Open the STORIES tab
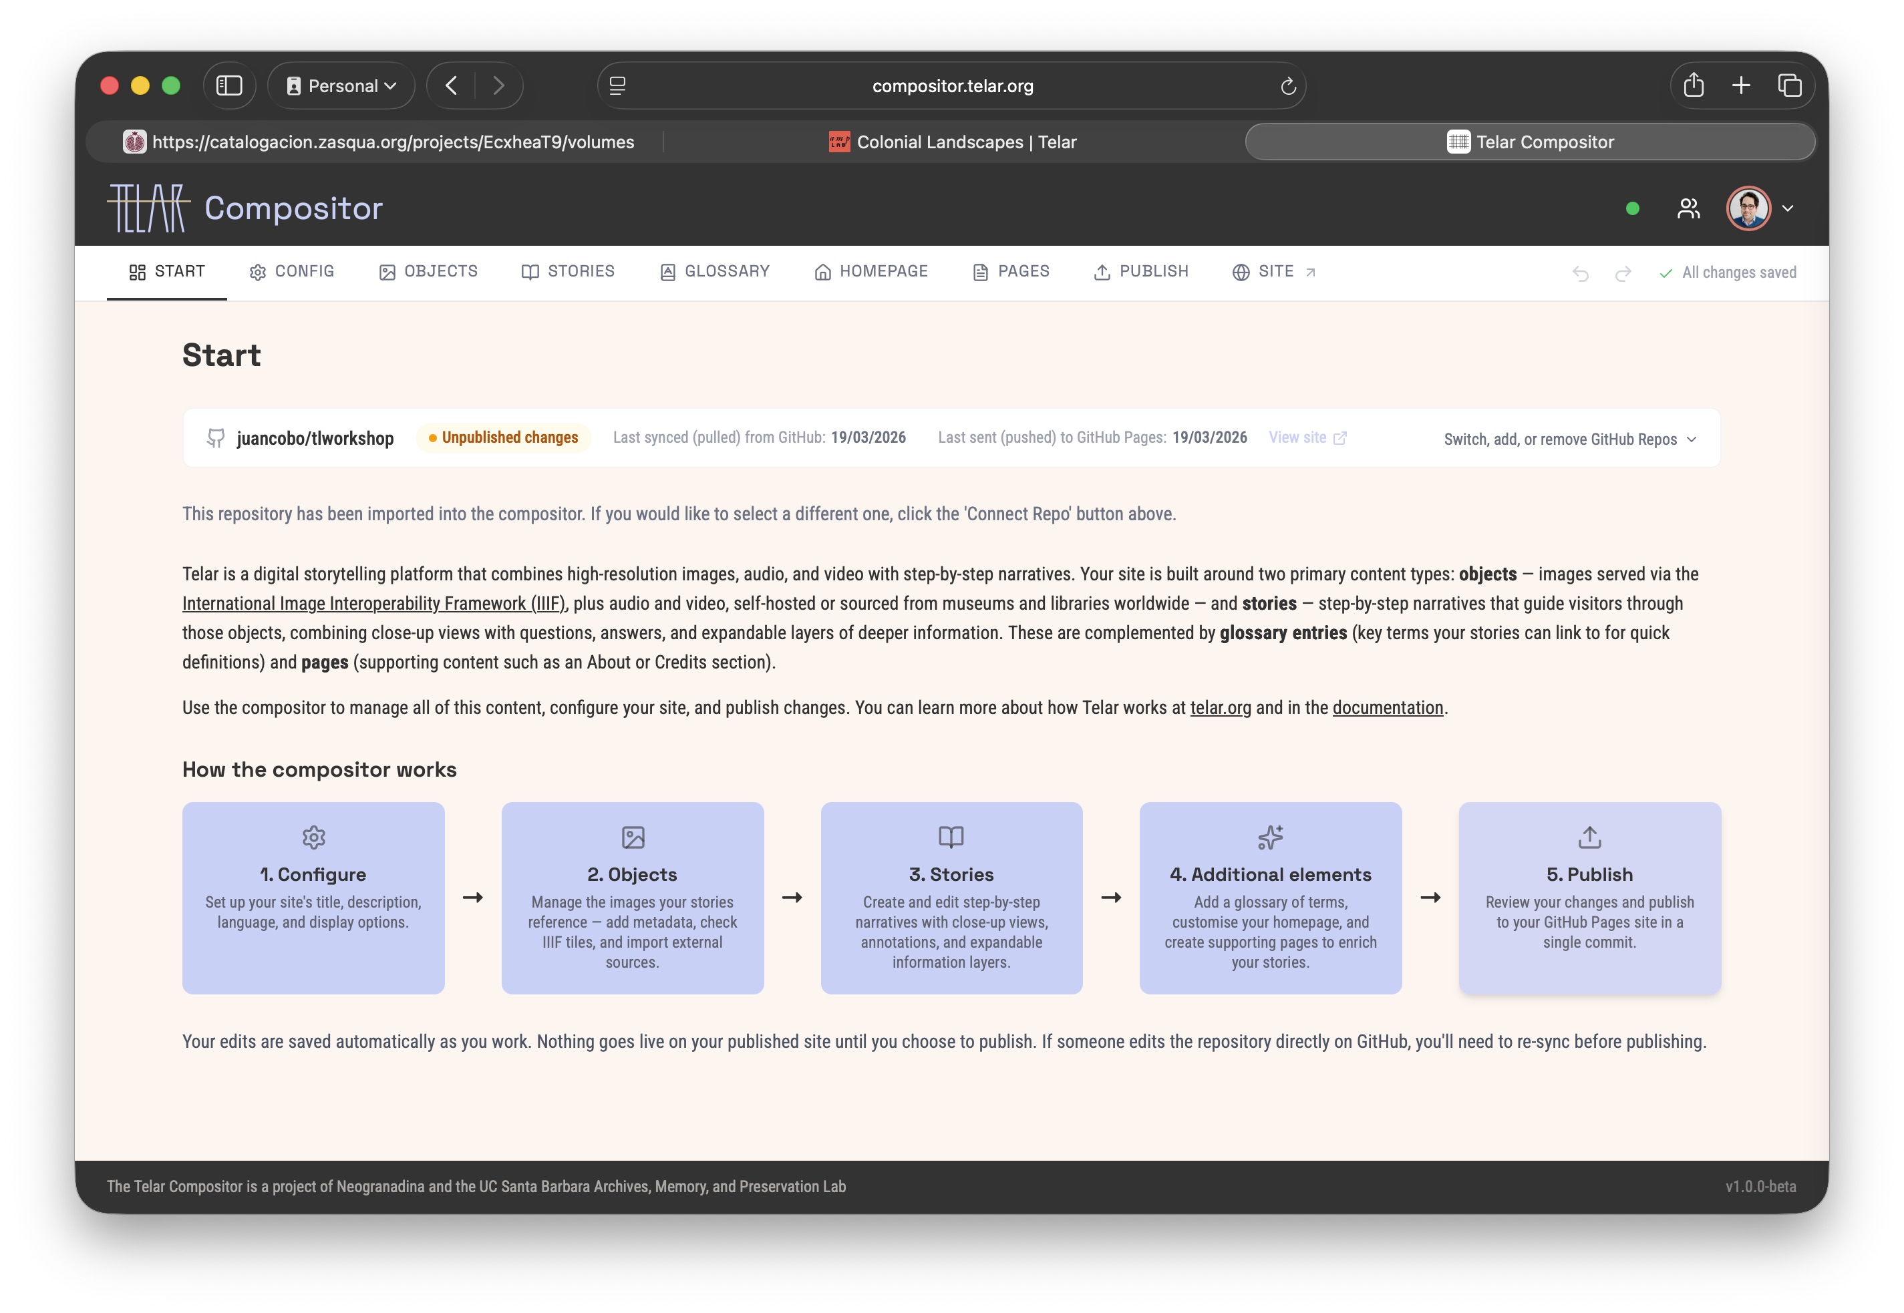Viewport: 1904px width, 1313px height. (568, 272)
